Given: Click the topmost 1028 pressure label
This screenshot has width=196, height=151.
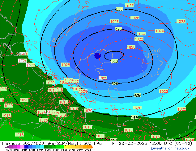Looking at the screenshot, I should [129, 6].
